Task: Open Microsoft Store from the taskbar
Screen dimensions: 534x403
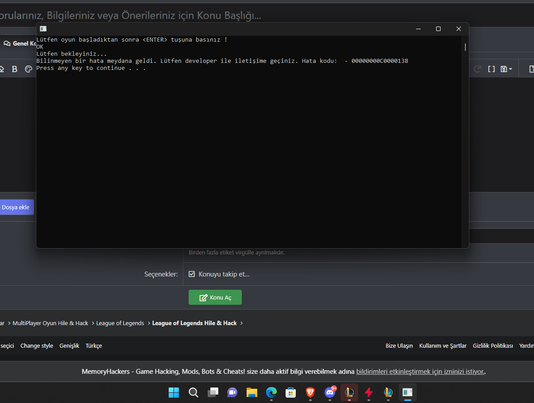Action: point(291,392)
